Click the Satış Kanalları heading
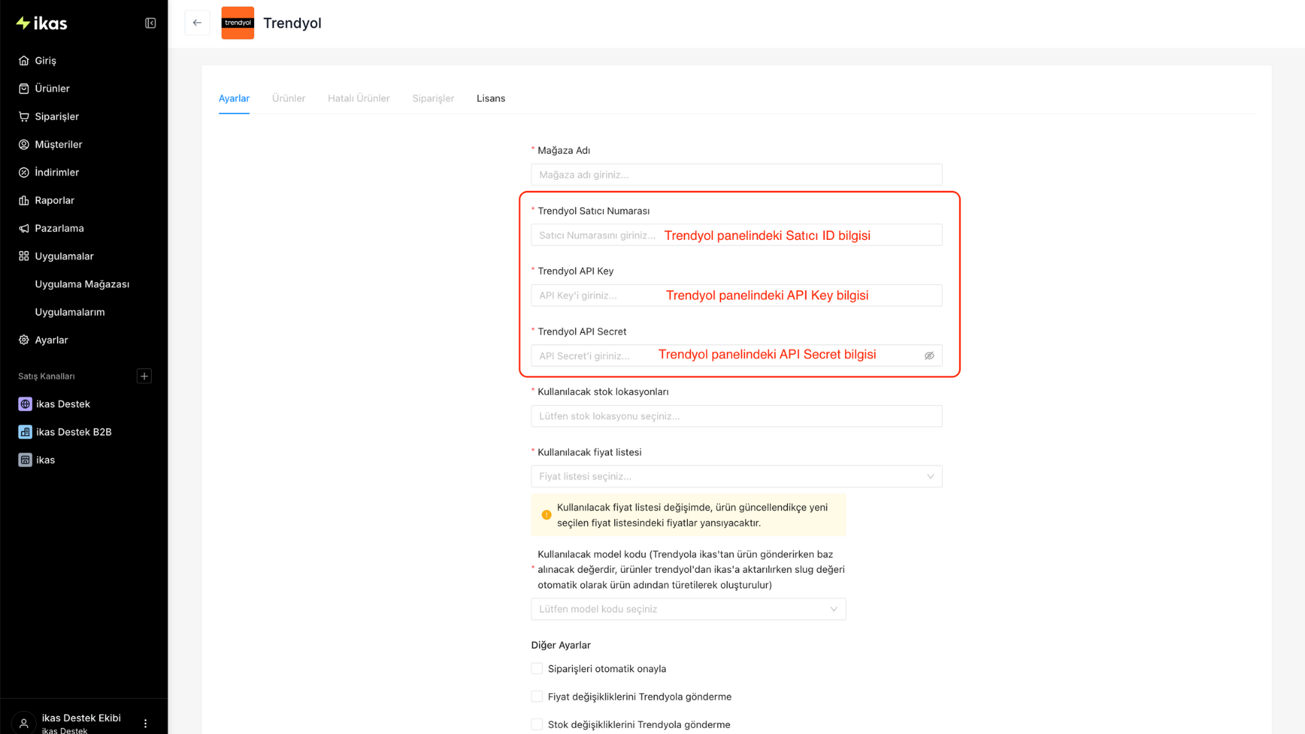Screen dimensions: 1305x734 click(x=46, y=377)
